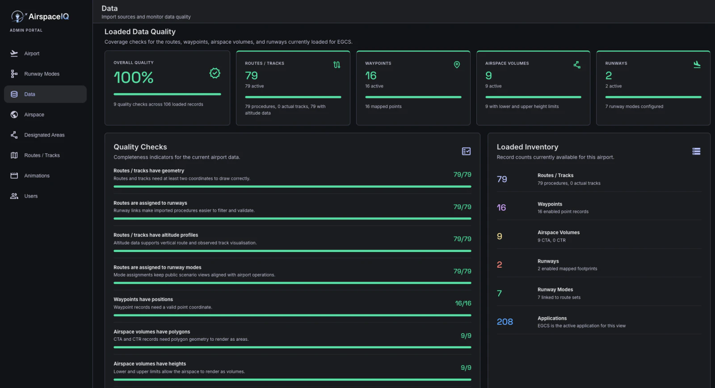The image size is (715, 388).
Task: Click the 'ADMIN PORTAL' label
Action: tap(26, 30)
